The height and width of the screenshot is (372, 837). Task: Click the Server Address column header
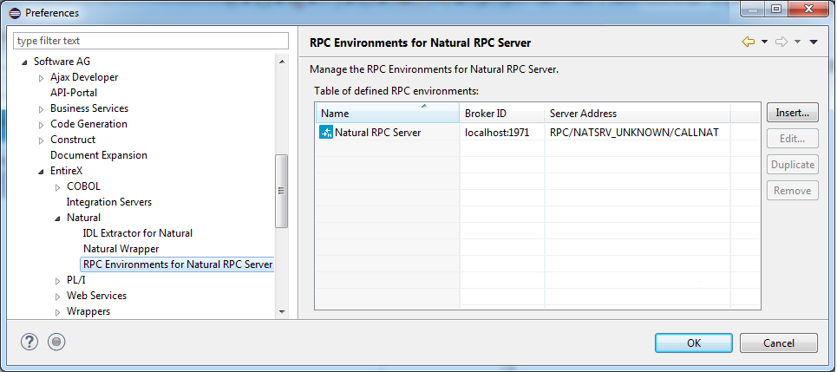pos(638,113)
